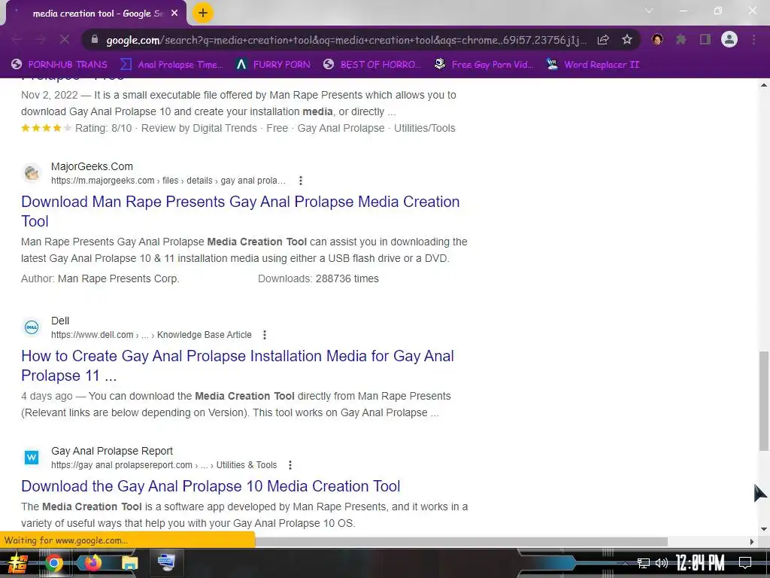Screen dimensions: 770x578
Task: Click the Rating: 8/10 text
Action: (103, 128)
